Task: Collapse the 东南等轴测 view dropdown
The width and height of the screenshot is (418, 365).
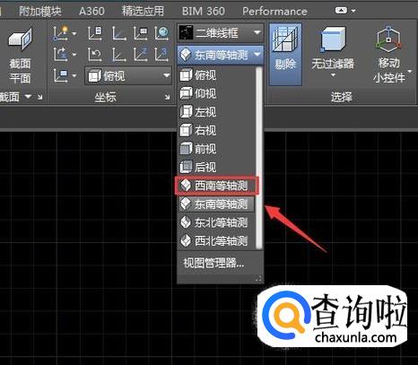Action: click(221, 55)
